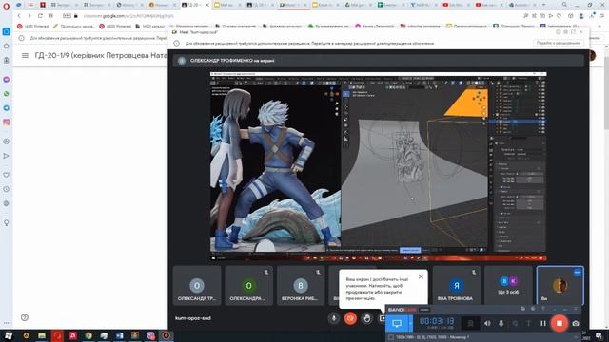
Task: Toggle Bandicam mouse cursor effect
Action: point(515,323)
